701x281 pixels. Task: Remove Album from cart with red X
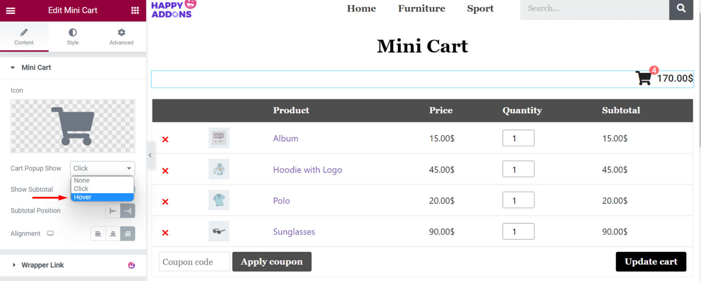(165, 139)
